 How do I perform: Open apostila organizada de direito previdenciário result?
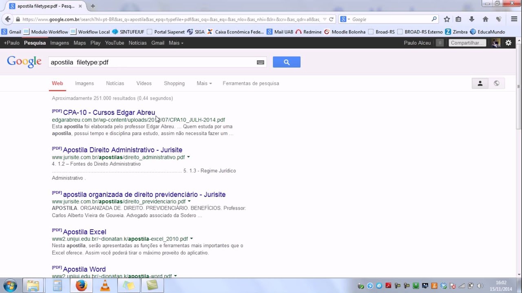[144, 195]
